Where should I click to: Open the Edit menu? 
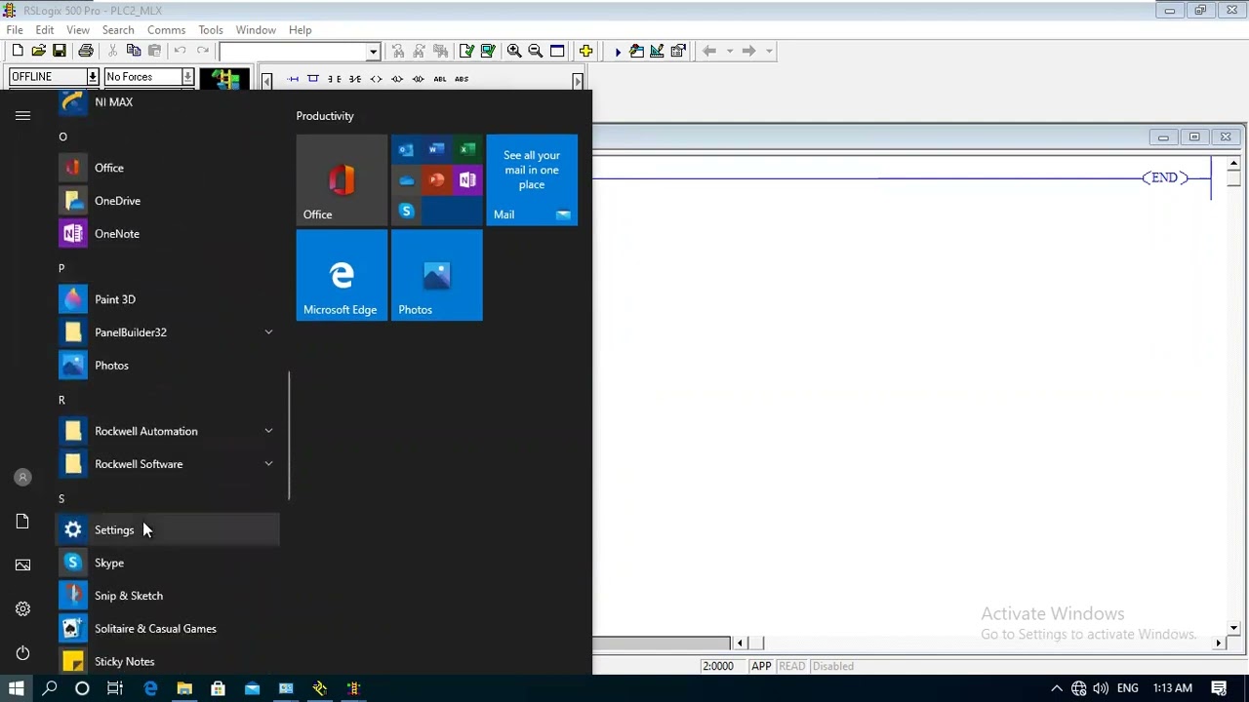pyautogui.click(x=45, y=30)
